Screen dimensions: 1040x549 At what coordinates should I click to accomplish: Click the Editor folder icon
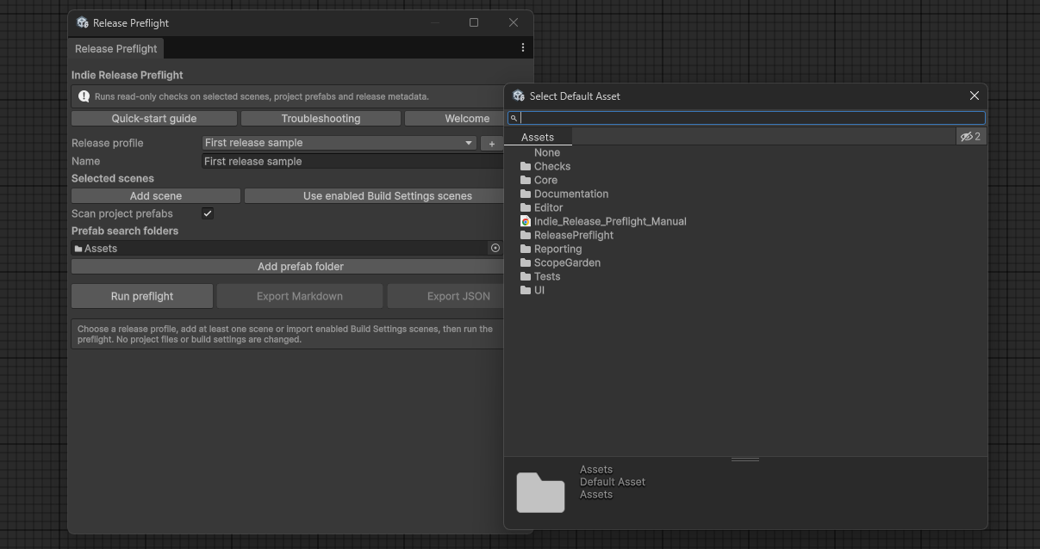point(526,208)
